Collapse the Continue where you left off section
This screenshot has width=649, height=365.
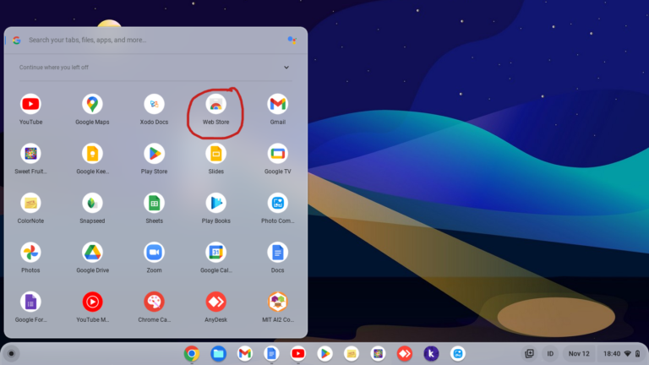(x=286, y=67)
